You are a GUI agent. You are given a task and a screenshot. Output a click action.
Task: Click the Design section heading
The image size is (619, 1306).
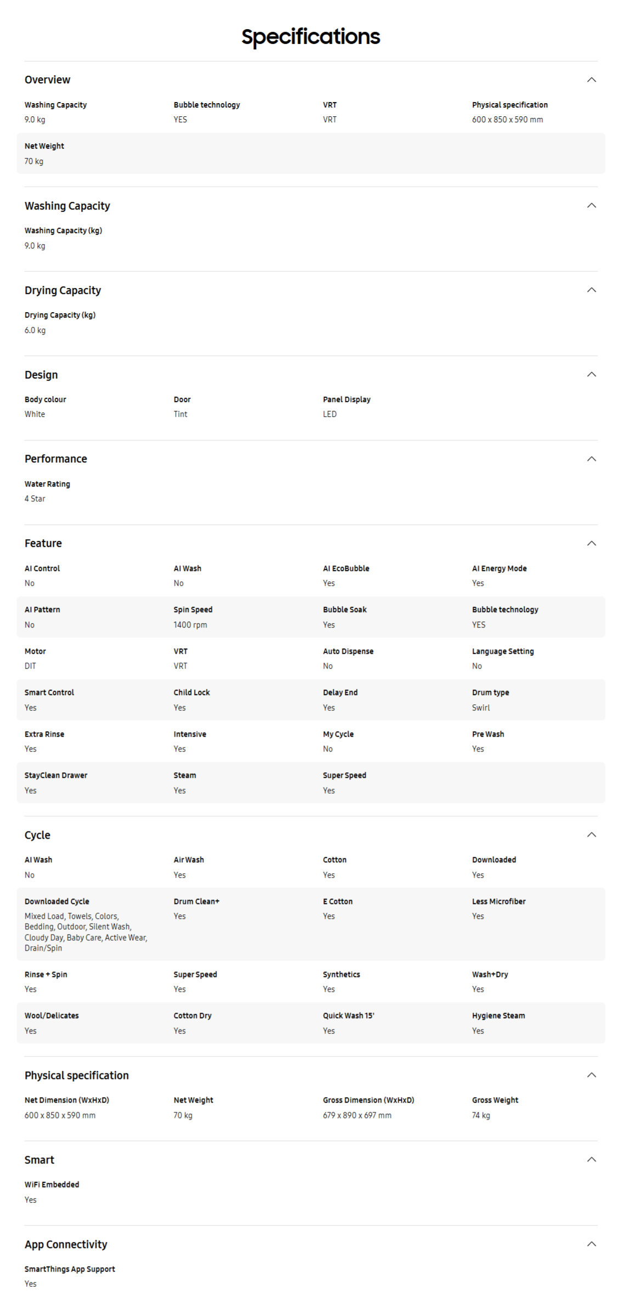[x=41, y=375]
